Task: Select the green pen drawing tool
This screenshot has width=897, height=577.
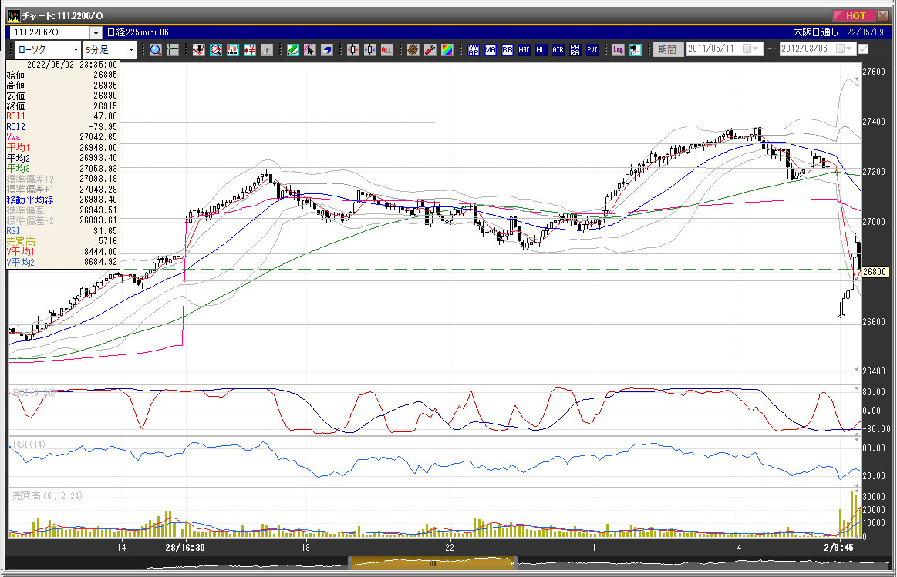Action: (x=293, y=50)
